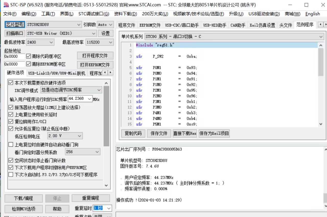The height and width of the screenshot is (217, 327).
Task: Switch to 程序文件 tab
Action: pos(126,25)
